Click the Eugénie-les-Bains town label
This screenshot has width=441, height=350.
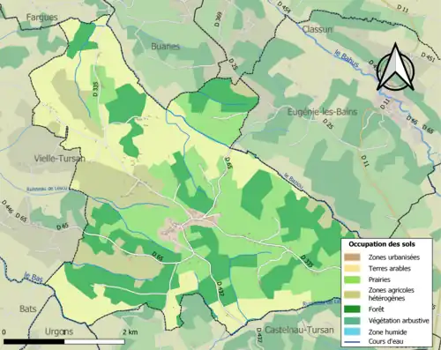(322, 112)
